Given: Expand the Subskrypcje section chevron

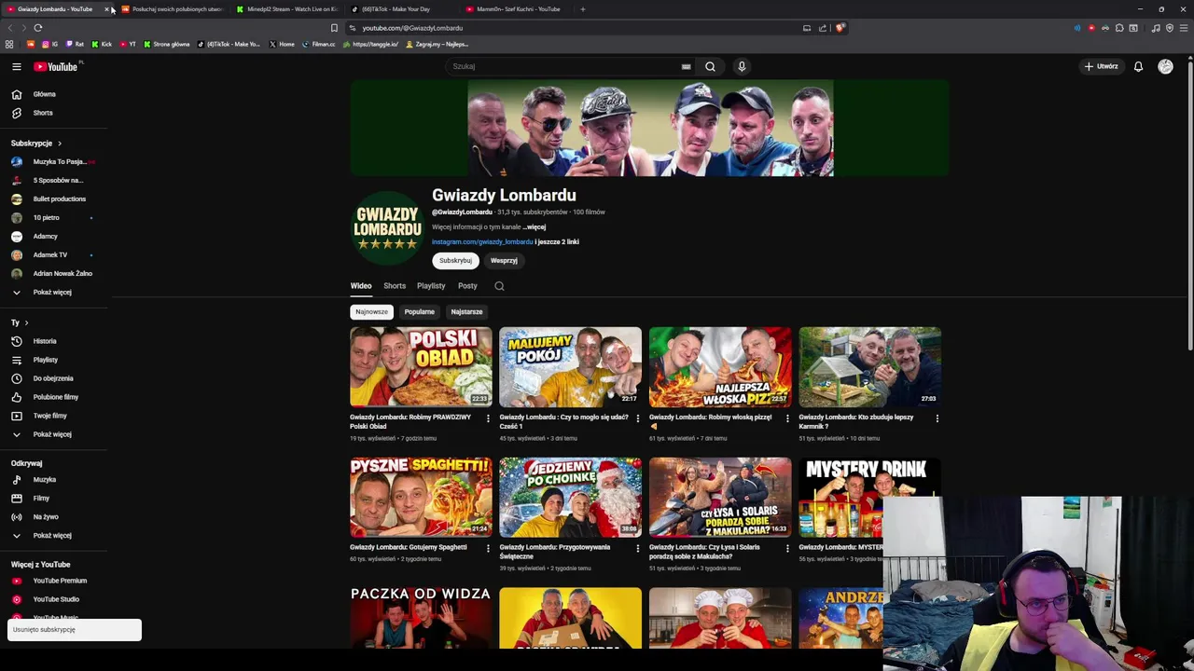Looking at the screenshot, I should (59, 144).
